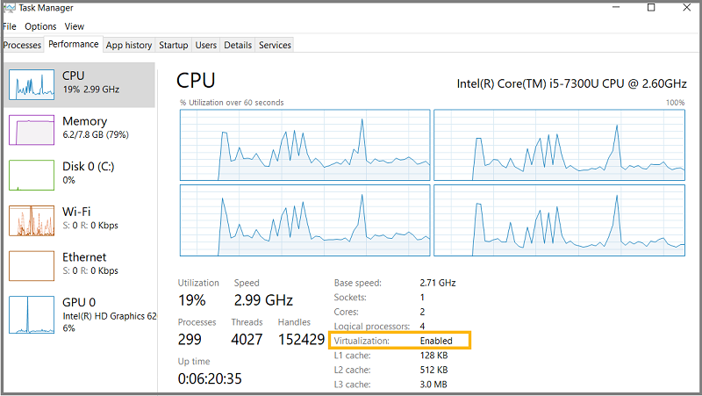702x396 pixels.
Task: Open the Services tab
Action: tap(275, 45)
